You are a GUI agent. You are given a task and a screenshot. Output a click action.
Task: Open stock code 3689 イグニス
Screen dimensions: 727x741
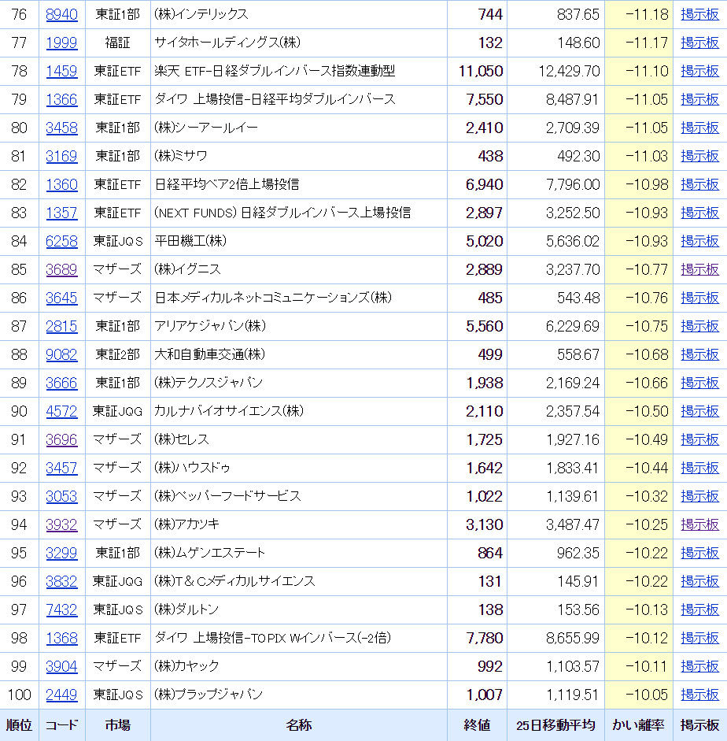coord(61,270)
